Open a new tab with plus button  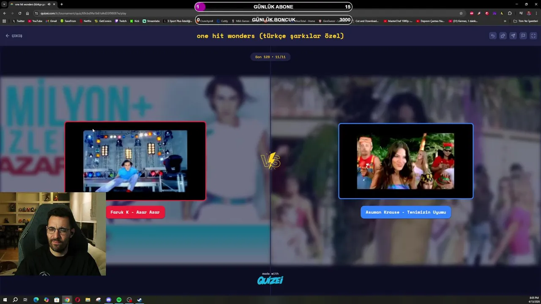(62, 4)
